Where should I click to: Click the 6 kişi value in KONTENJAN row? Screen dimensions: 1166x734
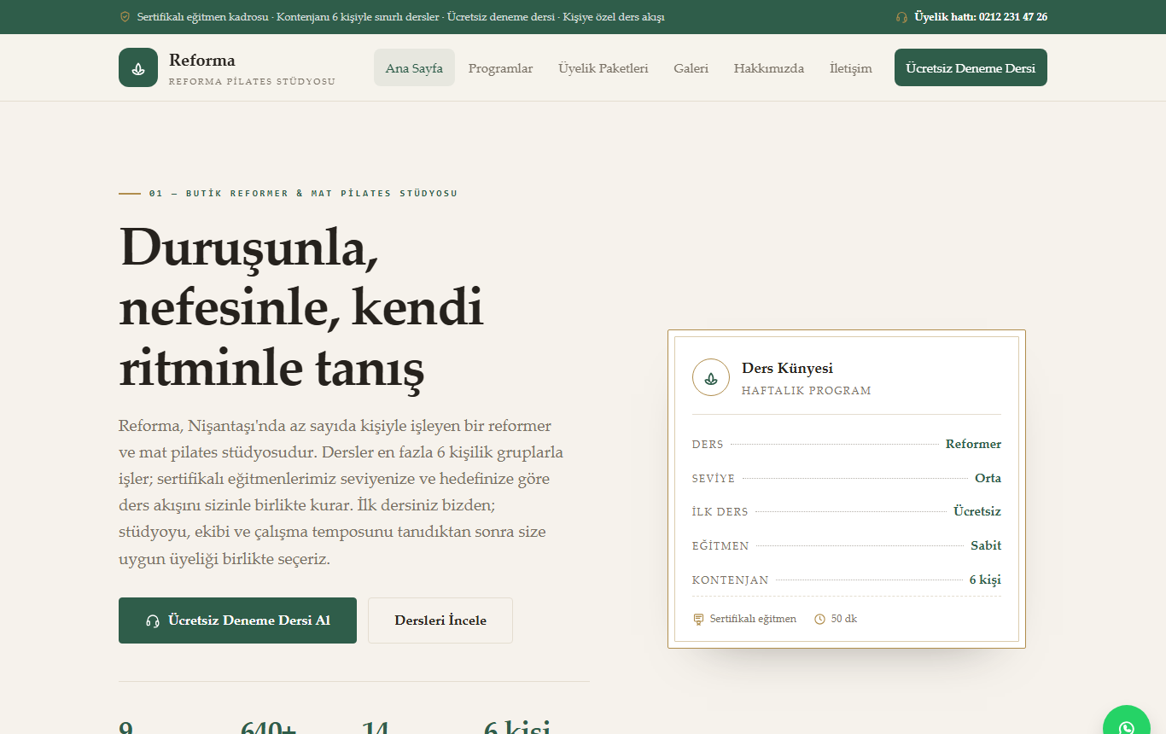tap(985, 580)
